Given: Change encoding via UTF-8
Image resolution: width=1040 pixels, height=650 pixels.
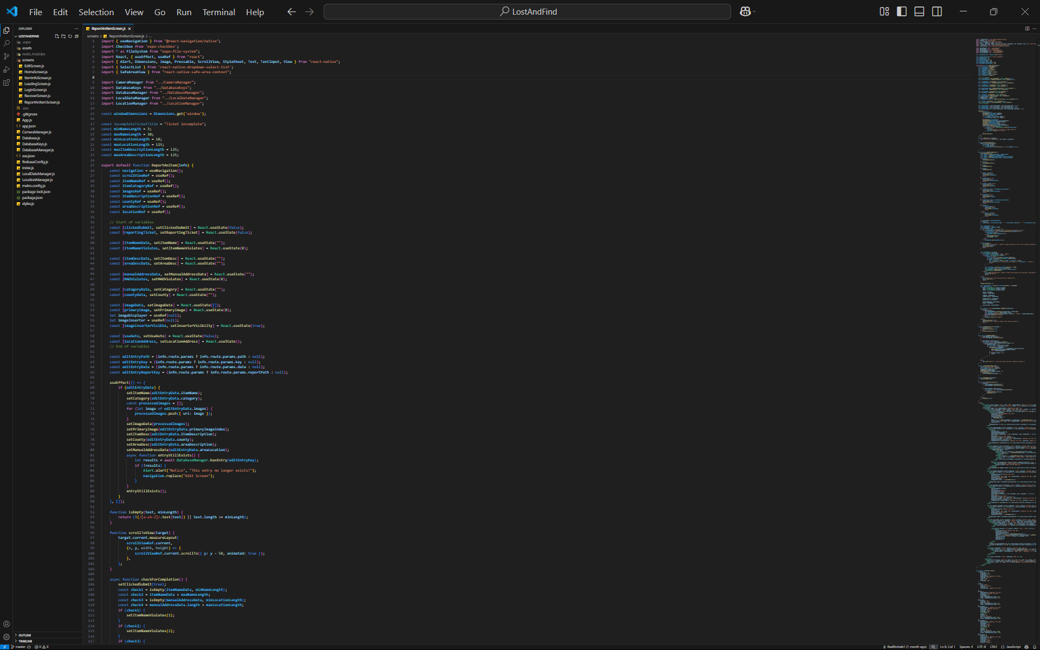Looking at the screenshot, I should pyautogui.click(x=981, y=647).
